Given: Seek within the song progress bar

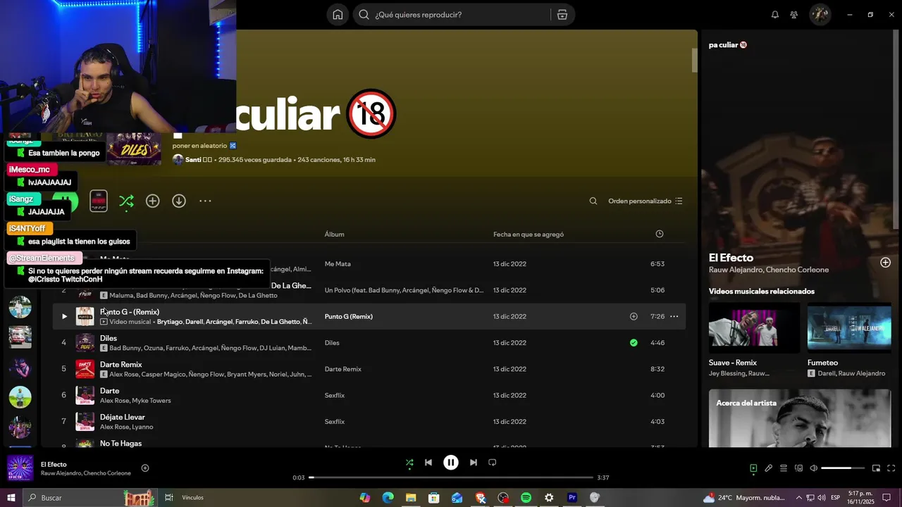Looking at the screenshot, I should 451,477.
